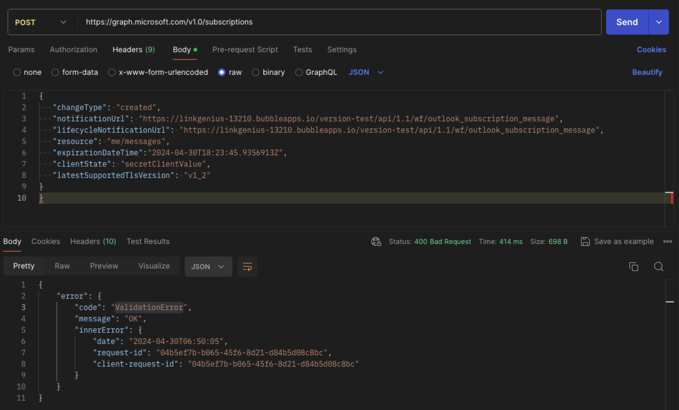The image size is (679, 410).
Task: Toggle the response word wrap icon
Action: point(247,267)
